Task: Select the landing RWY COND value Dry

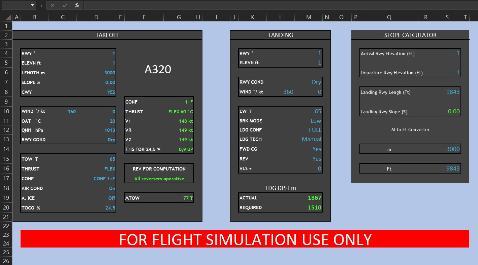Action: pyautogui.click(x=317, y=82)
